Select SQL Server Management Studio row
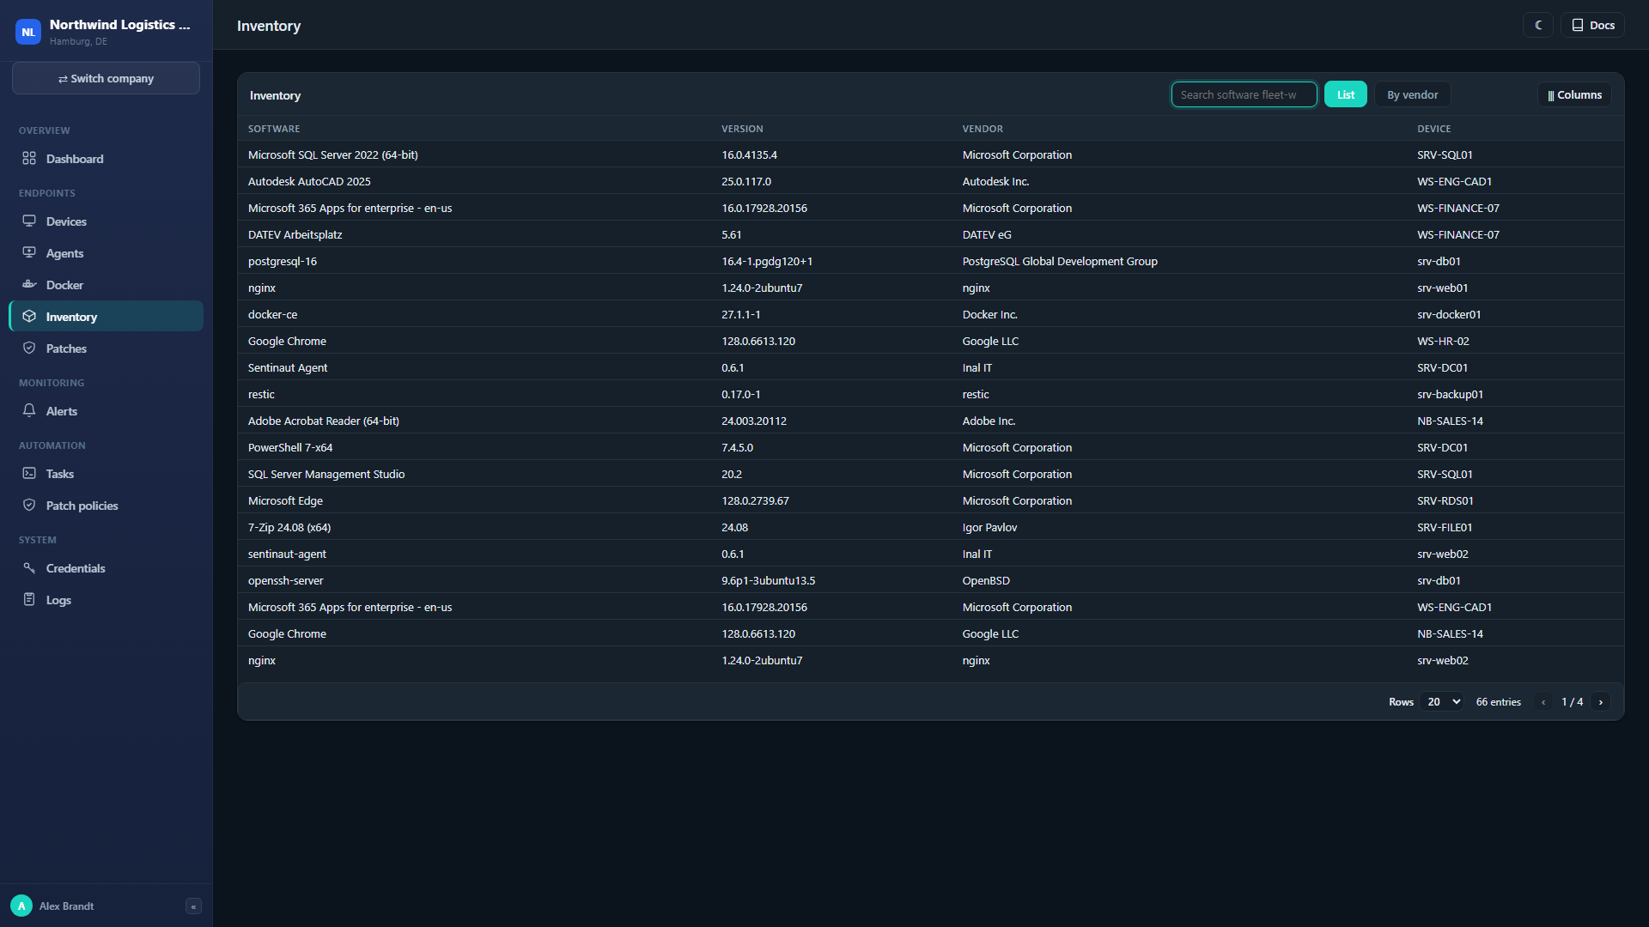Viewport: 1649px width, 927px height. pyautogui.click(x=931, y=474)
